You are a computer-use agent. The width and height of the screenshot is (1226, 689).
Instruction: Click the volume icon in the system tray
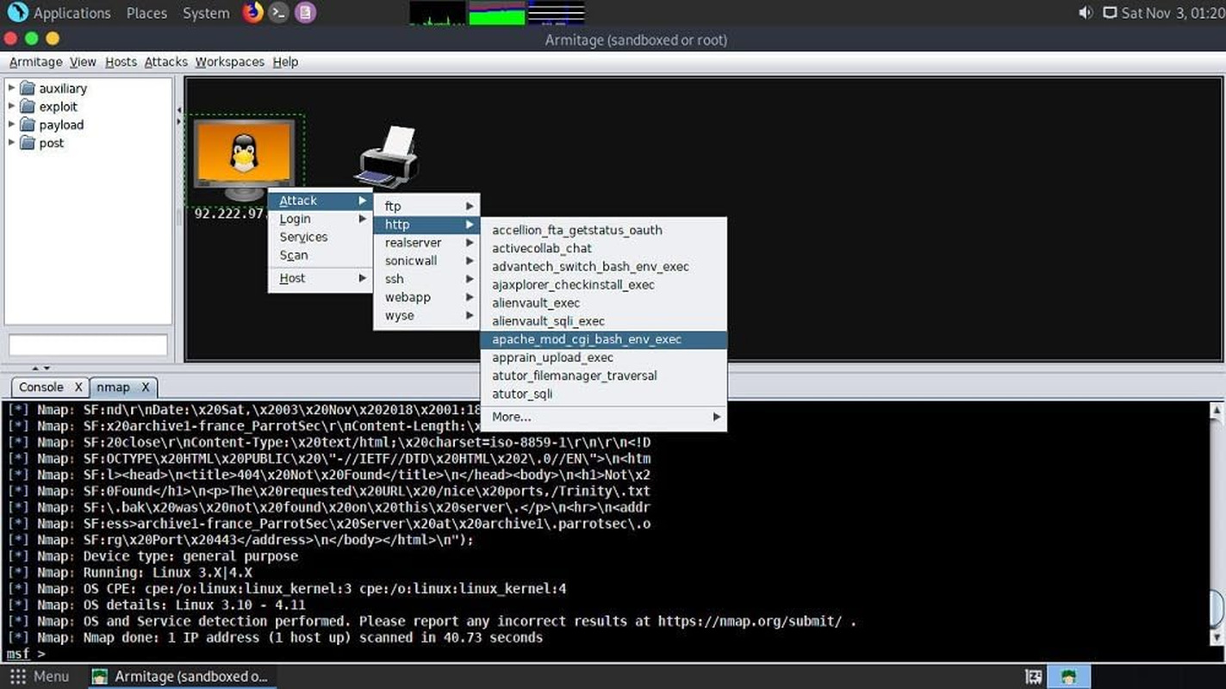tap(1085, 13)
